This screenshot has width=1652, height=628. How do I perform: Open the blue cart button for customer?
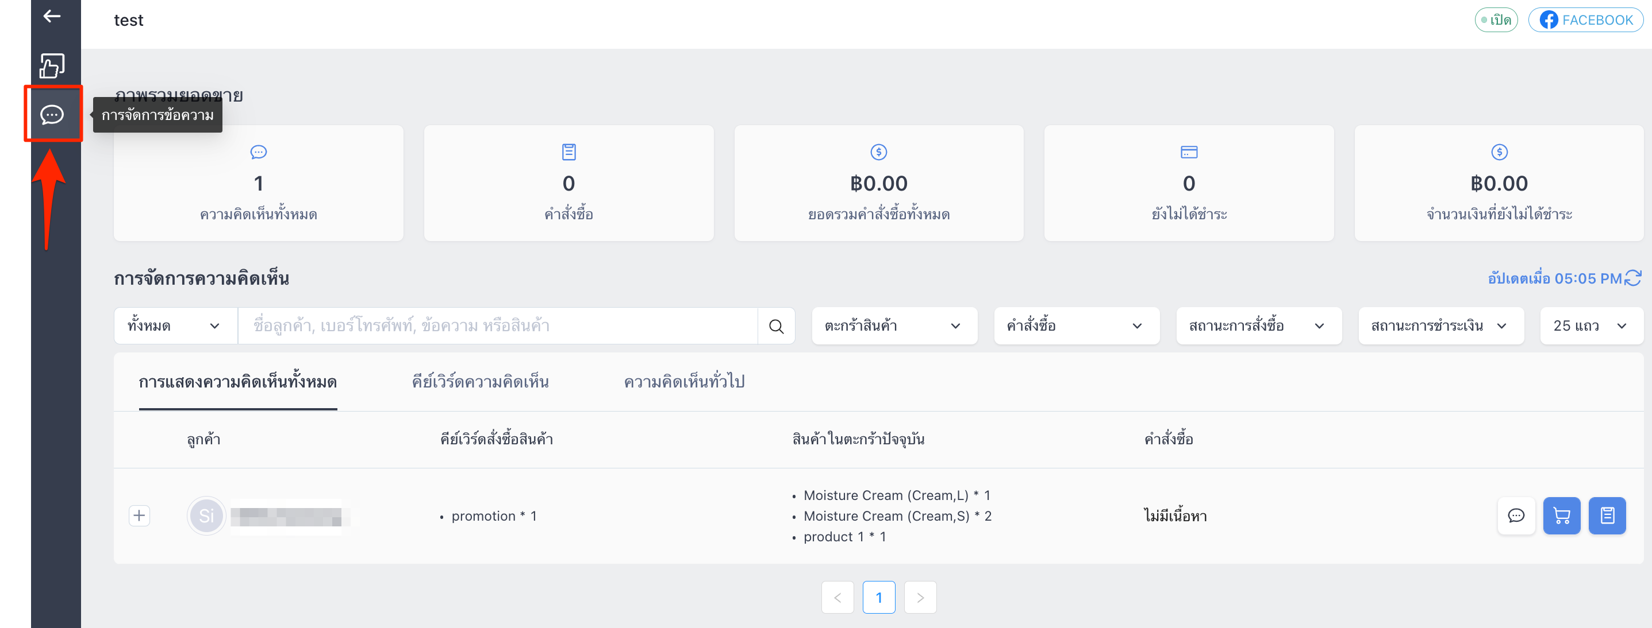click(1561, 515)
